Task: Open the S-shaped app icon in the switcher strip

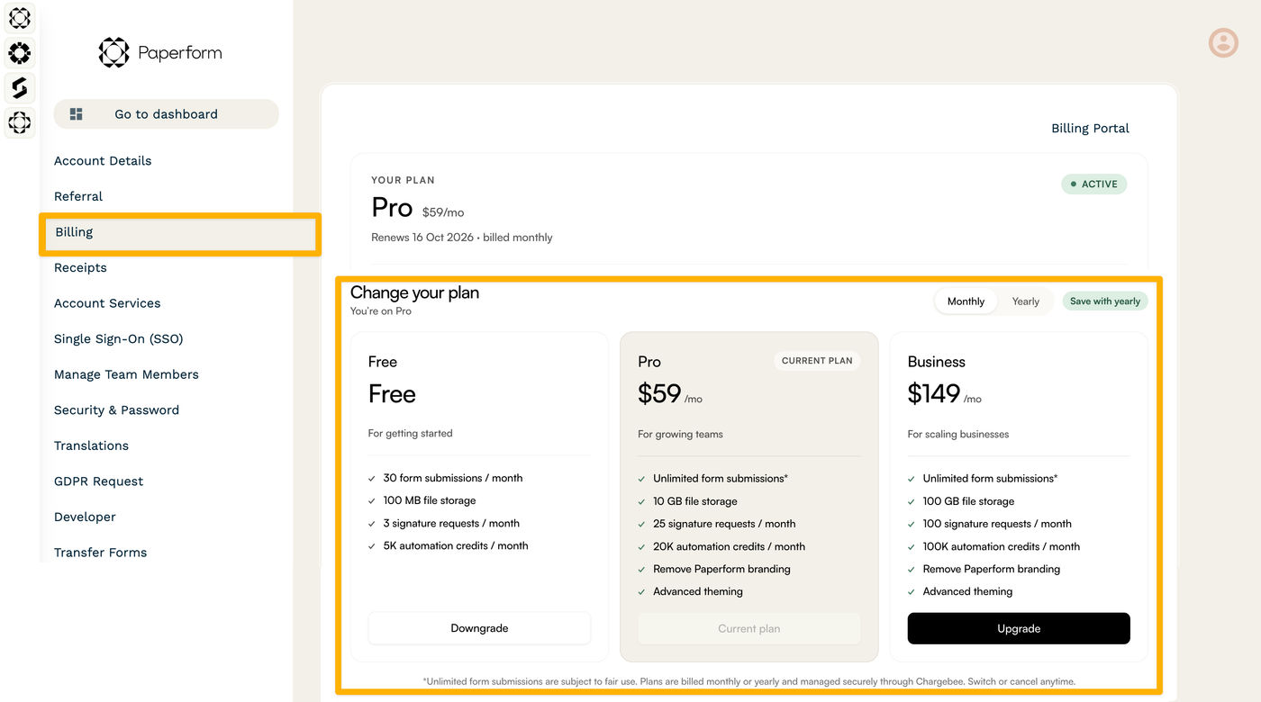Action: click(19, 87)
